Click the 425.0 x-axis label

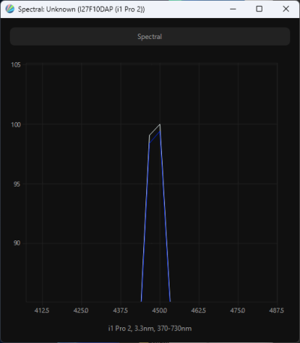81,311
